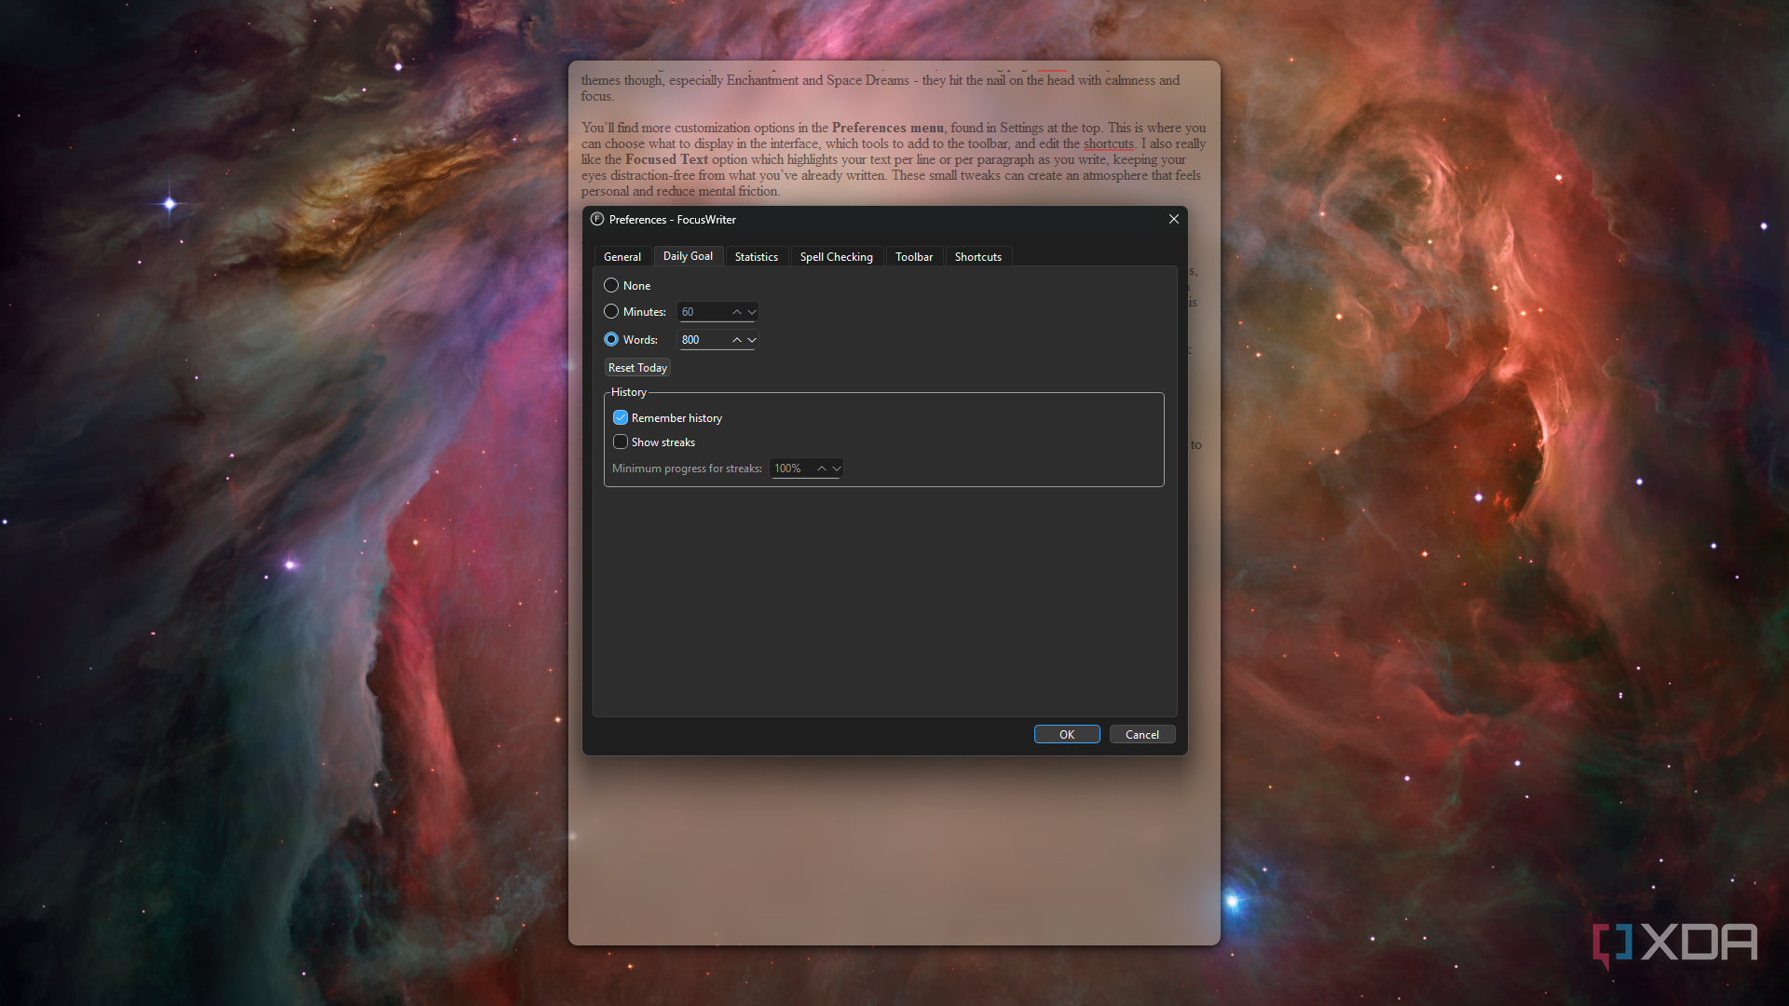Dismiss dialog with the Cancel button
The image size is (1789, 1006).
(x=1142, y=734)
